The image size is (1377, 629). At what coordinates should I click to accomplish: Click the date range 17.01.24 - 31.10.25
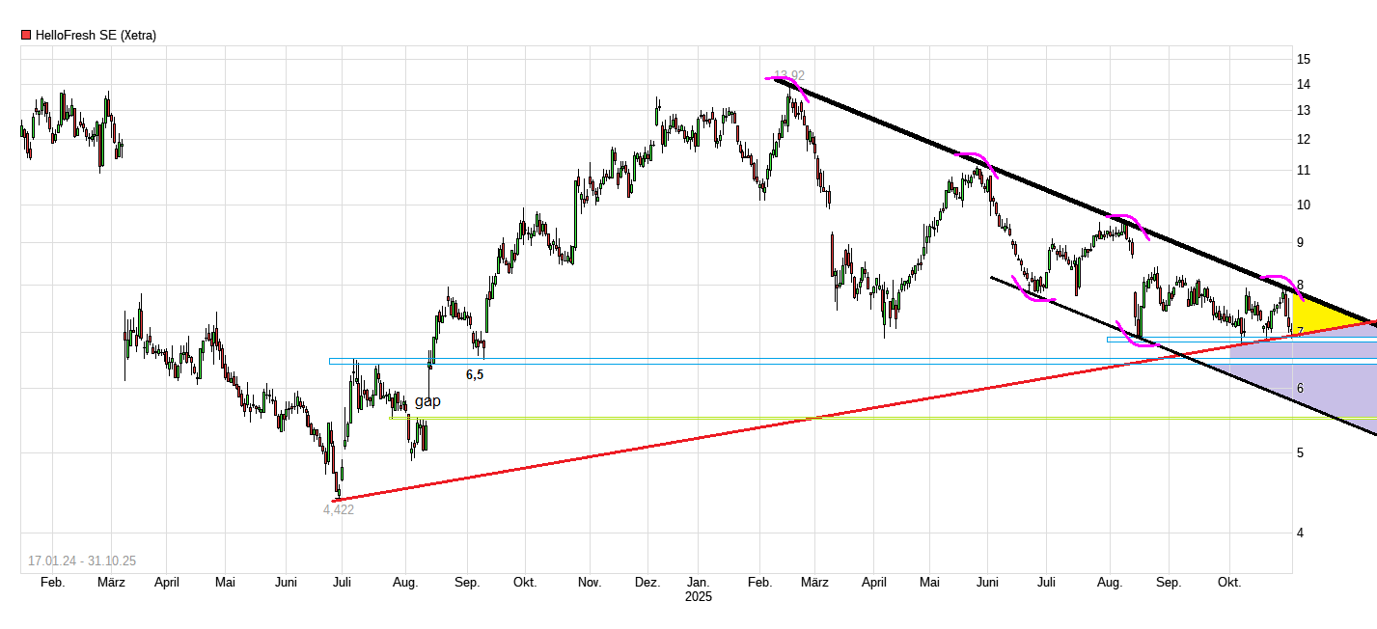point(82,561)
